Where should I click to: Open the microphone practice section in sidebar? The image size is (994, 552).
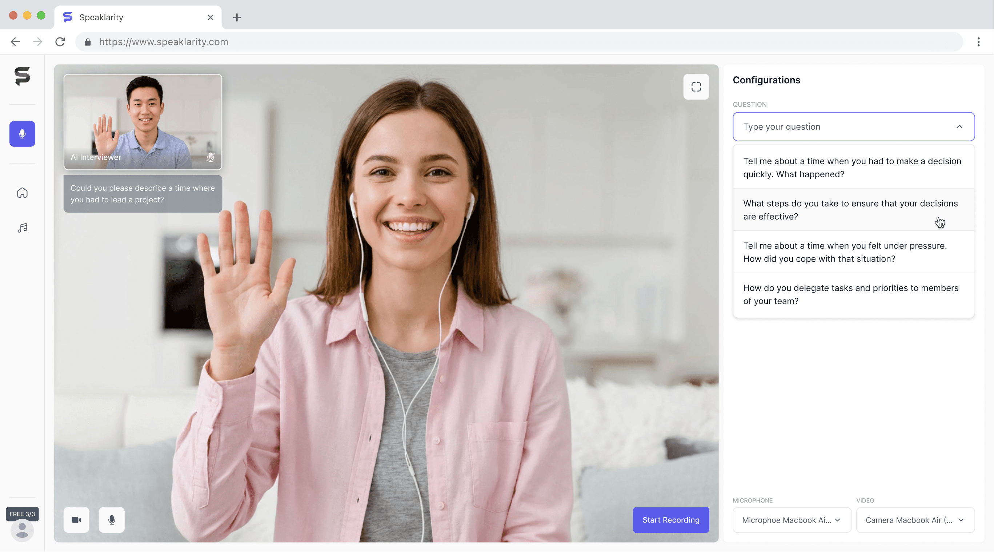[22, 133]
